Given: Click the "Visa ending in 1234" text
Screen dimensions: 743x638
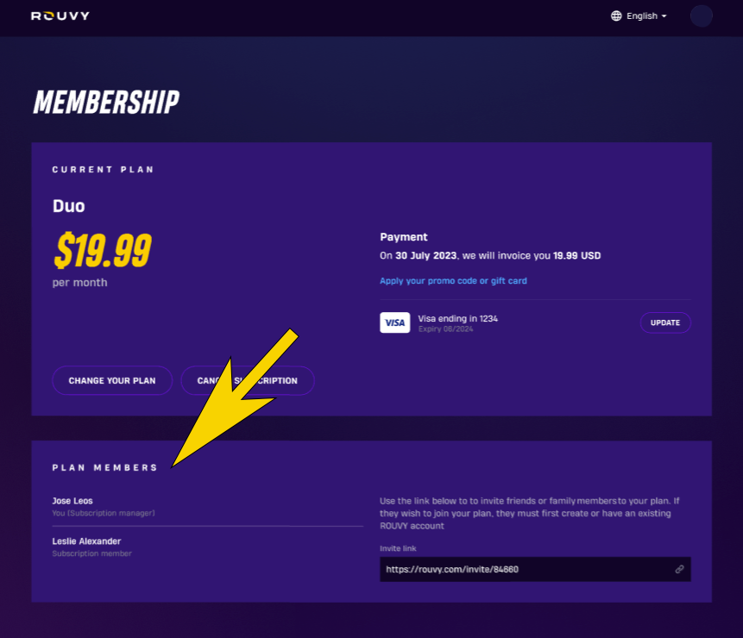Looking at the screenshot, I should coord(457,318).
